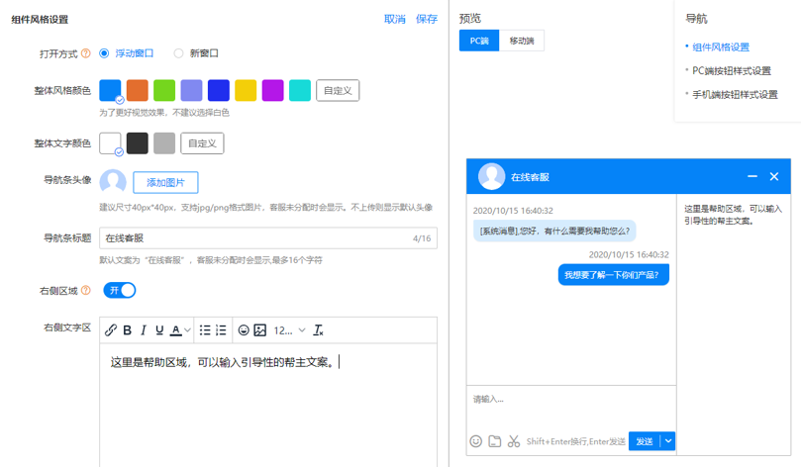801x467 pixels.
Task: Choose the orange overall style color swatch
Action: 138,90
